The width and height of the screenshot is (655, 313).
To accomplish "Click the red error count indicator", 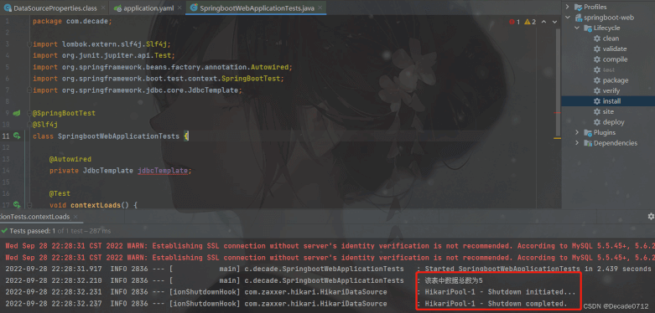I will [514, 22].
